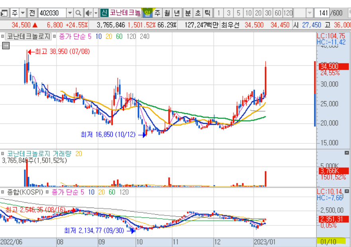
Task: Click the 01/10 date label on time axis
Action: tap(328, 242)
